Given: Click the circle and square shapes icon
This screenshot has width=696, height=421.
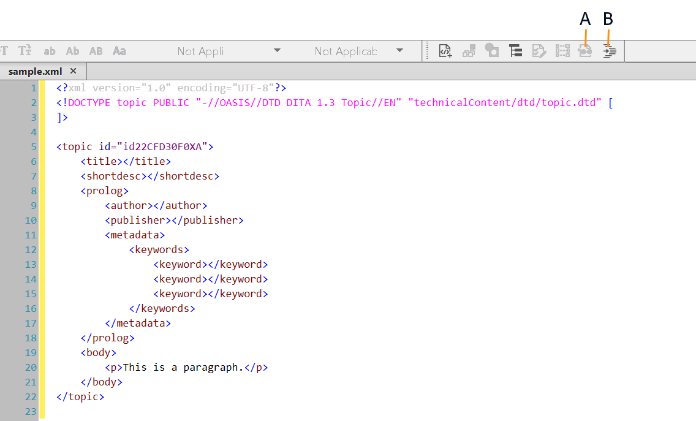Looking at the screenshot, I should pos(492,51).
